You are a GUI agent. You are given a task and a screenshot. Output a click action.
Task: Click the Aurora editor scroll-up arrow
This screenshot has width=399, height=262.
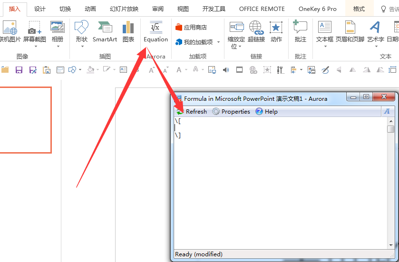tap(391, 121)
